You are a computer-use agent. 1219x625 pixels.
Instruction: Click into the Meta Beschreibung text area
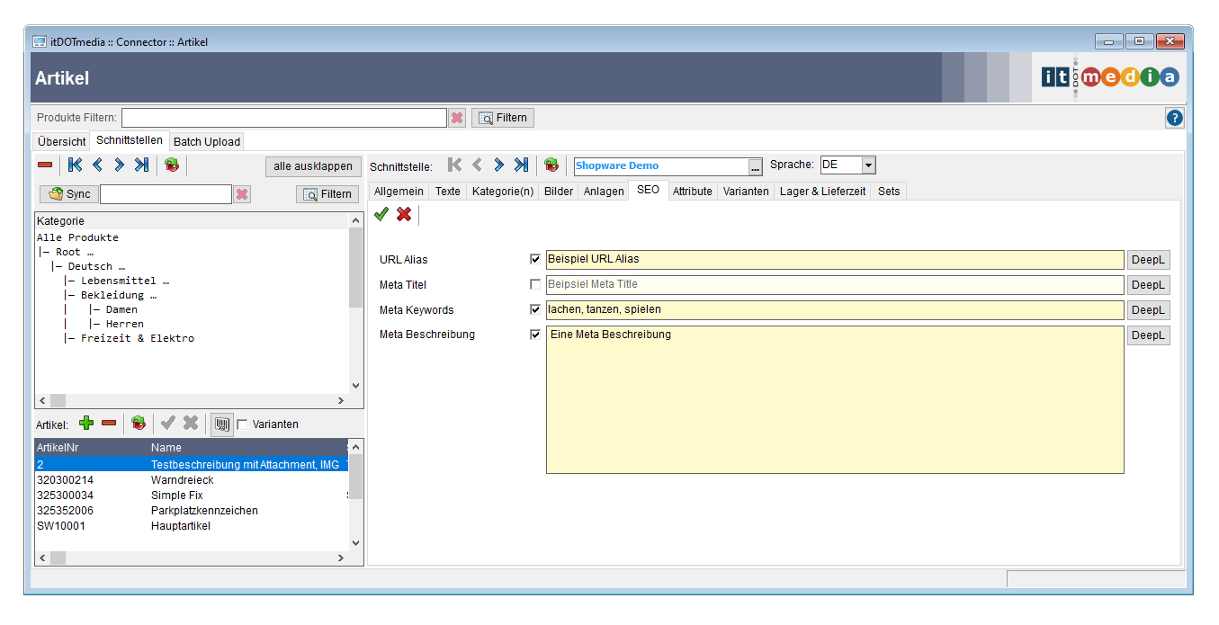[x=834, y=400]
